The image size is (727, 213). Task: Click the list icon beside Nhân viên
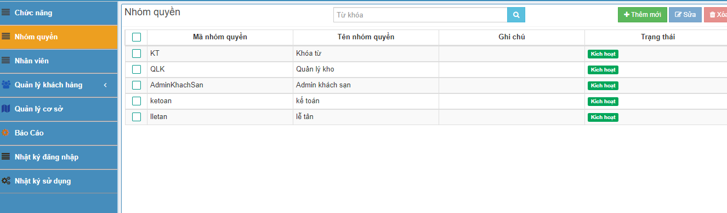[x=6, y=61]
